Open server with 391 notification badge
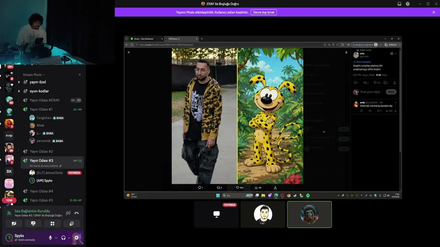This screenshot has height=247, width=440. (9, 65)
